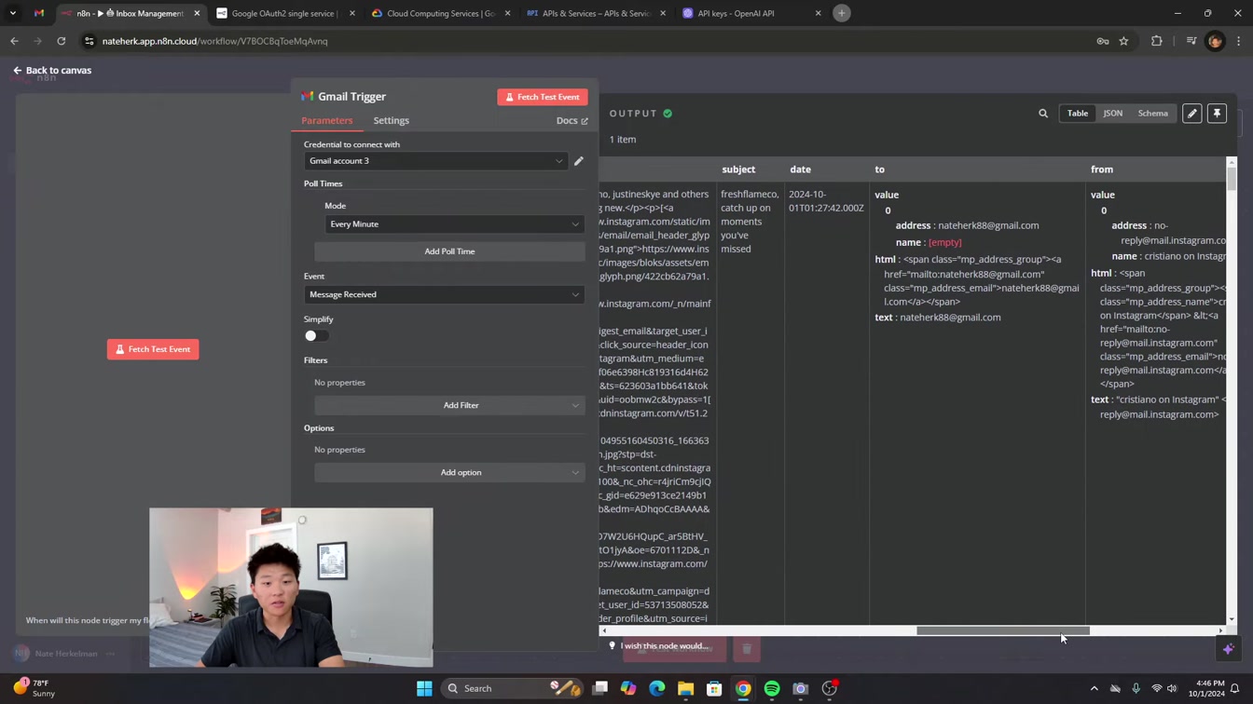
Task: Open the Copilot icon in taskbar
Action: [x=627, y=688]
